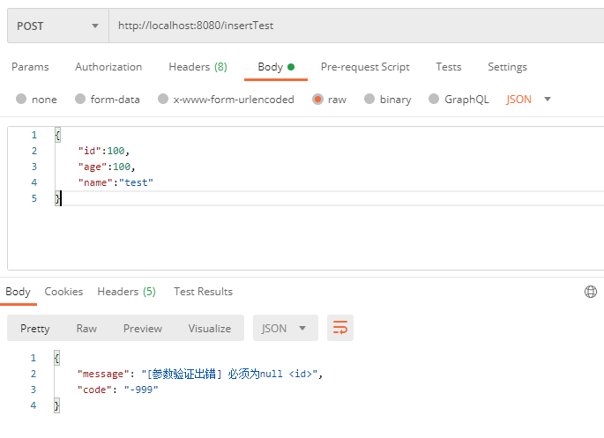The width and height of the screenshot is (604, 438).
Task: Select the form-data radio button
Action: coord(80,100)
